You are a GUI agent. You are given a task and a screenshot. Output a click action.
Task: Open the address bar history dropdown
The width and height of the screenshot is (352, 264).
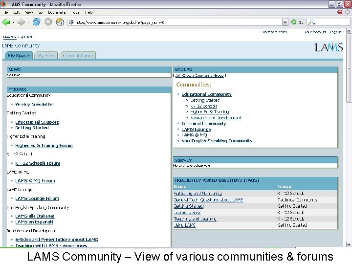pos(285,22)
